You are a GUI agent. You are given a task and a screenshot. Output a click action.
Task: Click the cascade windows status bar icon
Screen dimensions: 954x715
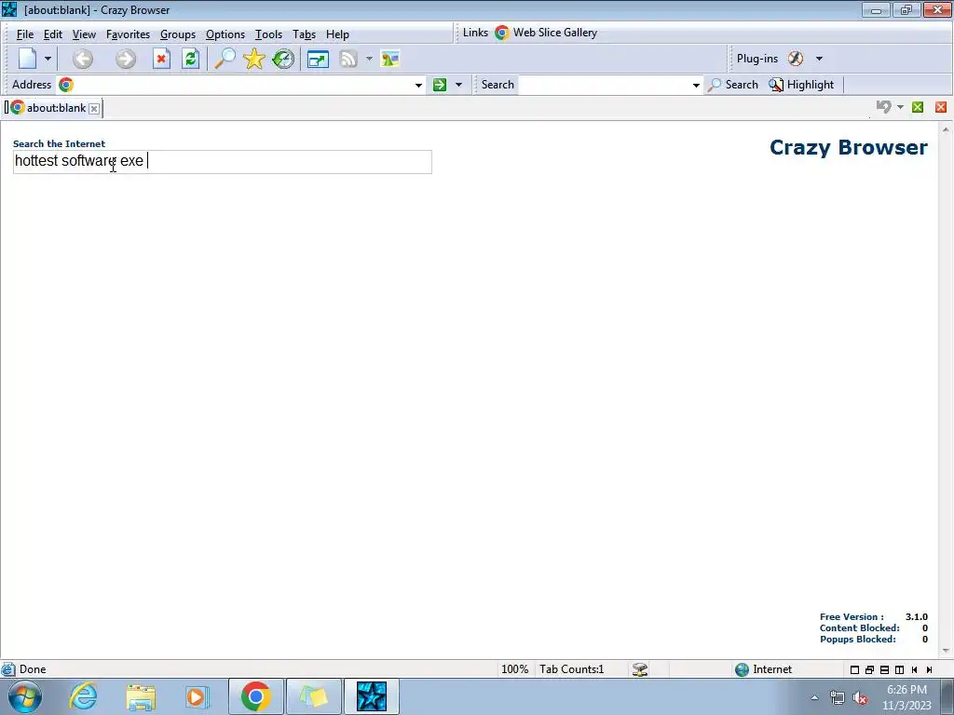click(869, 669)
